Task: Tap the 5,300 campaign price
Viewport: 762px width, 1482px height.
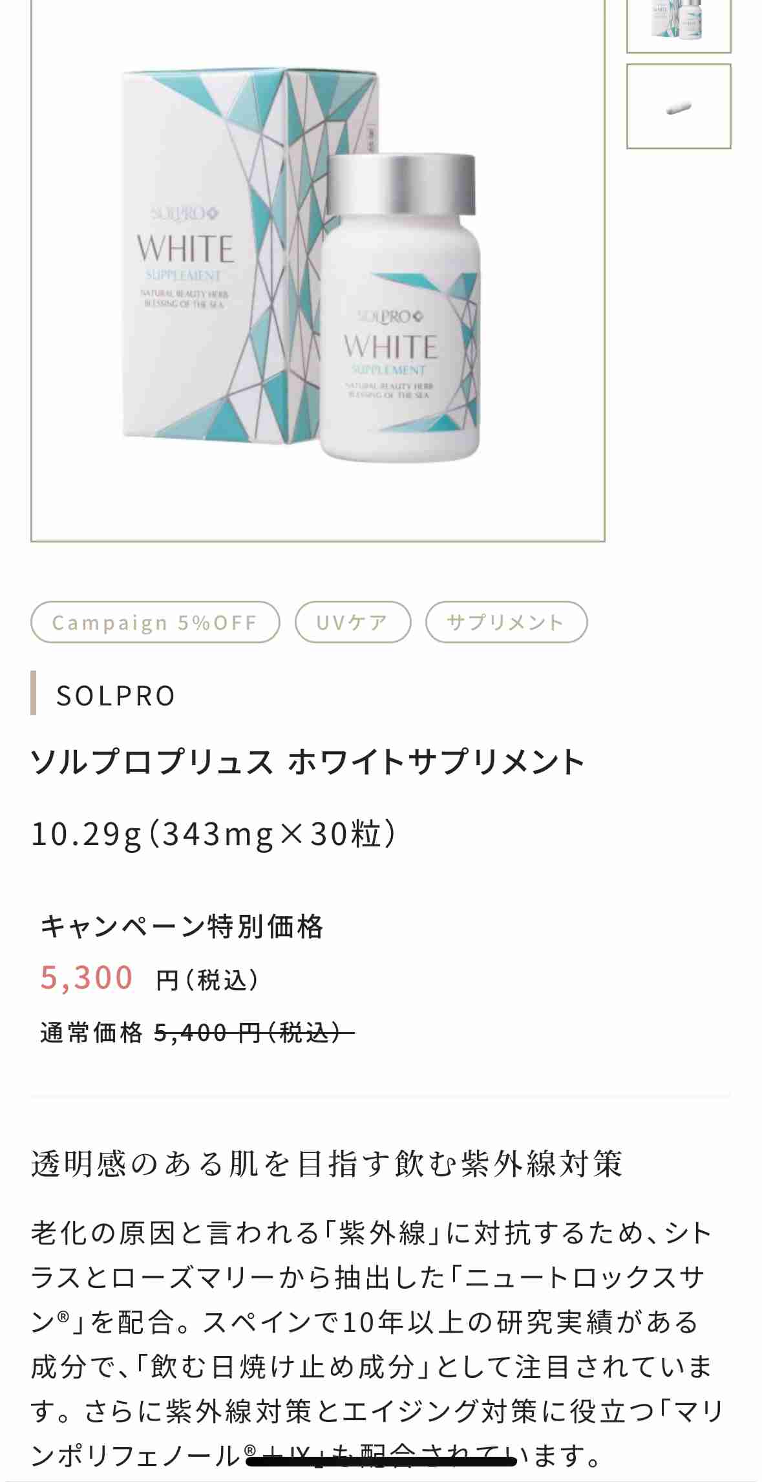Action: 87,977
